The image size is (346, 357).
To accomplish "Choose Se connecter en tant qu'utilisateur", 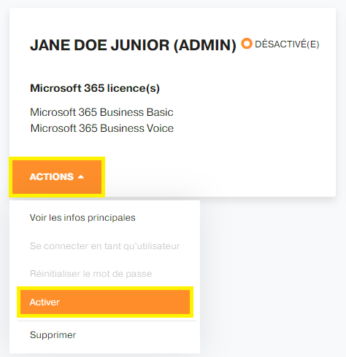I will [105, 246].
